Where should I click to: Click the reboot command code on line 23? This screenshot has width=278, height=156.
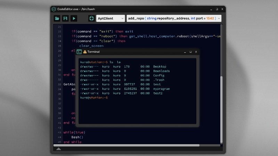(x=146, y=36)
